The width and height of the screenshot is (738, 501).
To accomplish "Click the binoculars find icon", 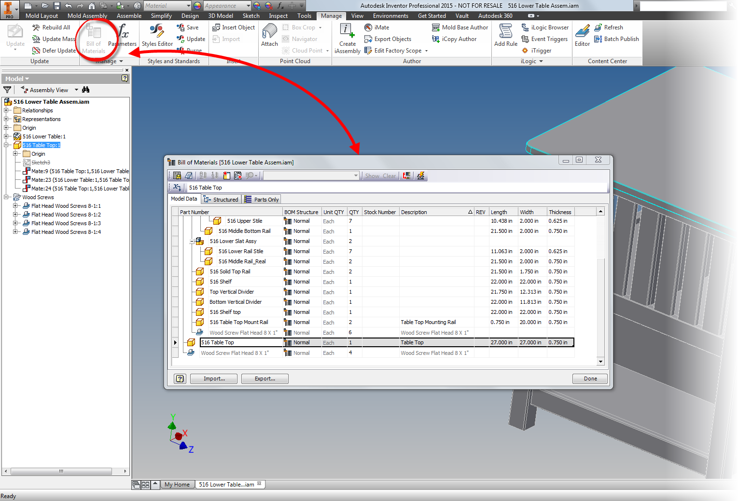I will 86,90.
